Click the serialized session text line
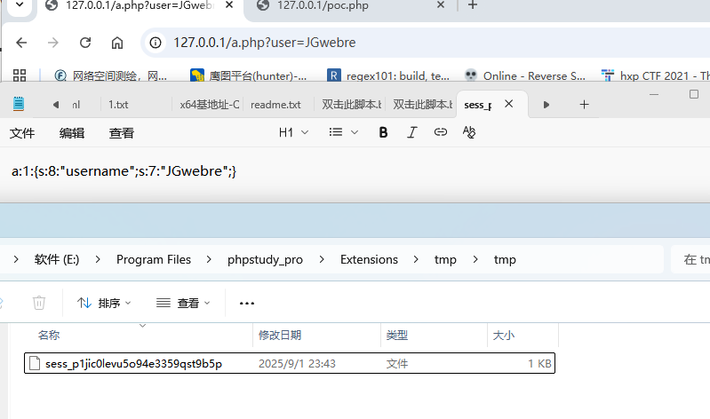This screenshot has width=710, height=419. pyautogui.click(x=124, y=171)
